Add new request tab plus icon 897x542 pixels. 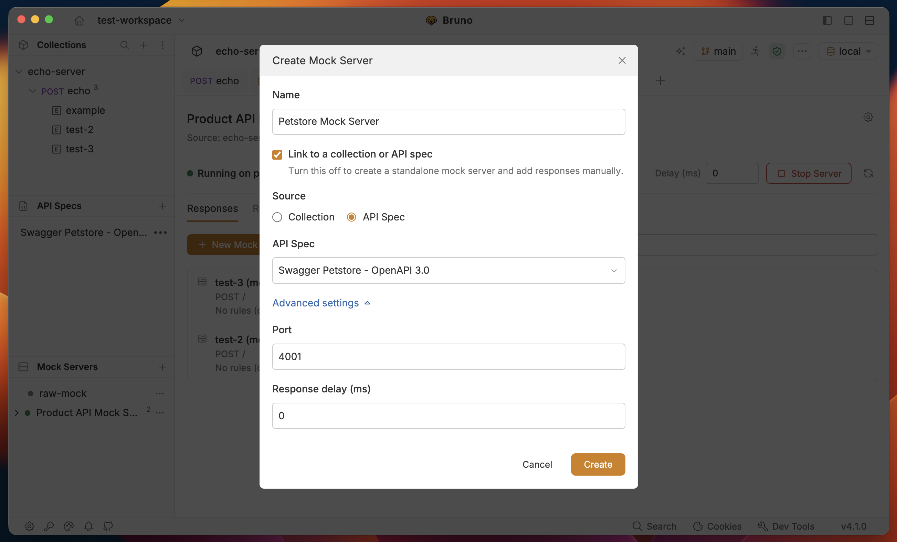pyautogui.click(x=661, y=81)
